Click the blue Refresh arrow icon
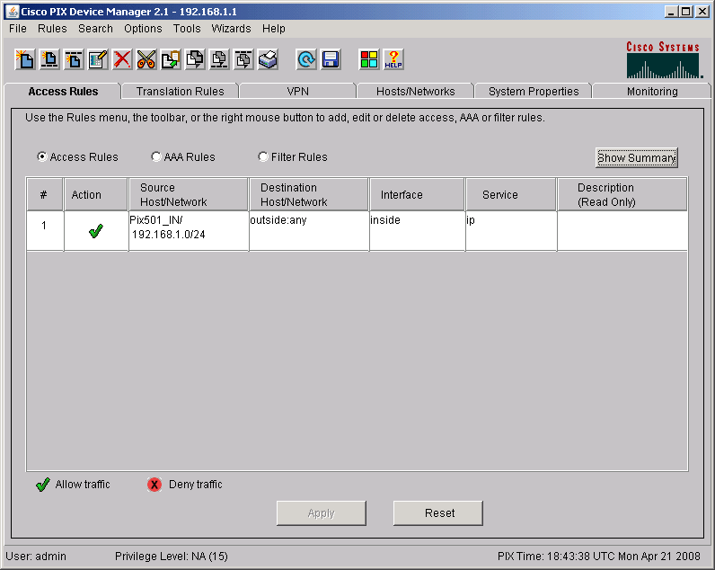Viewport: 715px width, 570px height. pyautogui.click(x=306, y=59)
